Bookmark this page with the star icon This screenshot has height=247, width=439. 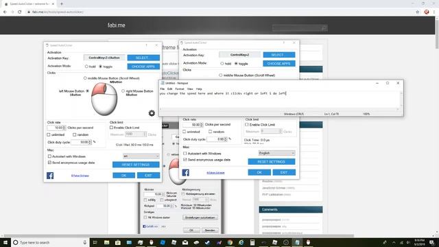418,12
